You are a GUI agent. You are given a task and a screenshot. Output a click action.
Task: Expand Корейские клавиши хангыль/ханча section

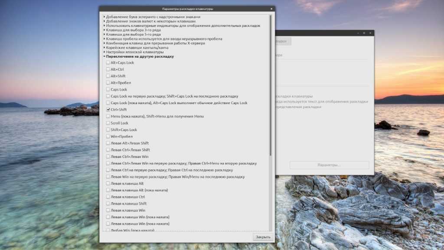104,47
